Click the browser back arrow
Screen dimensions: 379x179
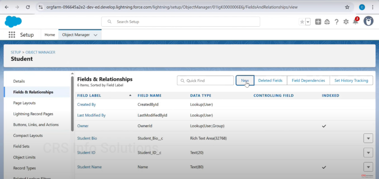(x=7, y=7)
